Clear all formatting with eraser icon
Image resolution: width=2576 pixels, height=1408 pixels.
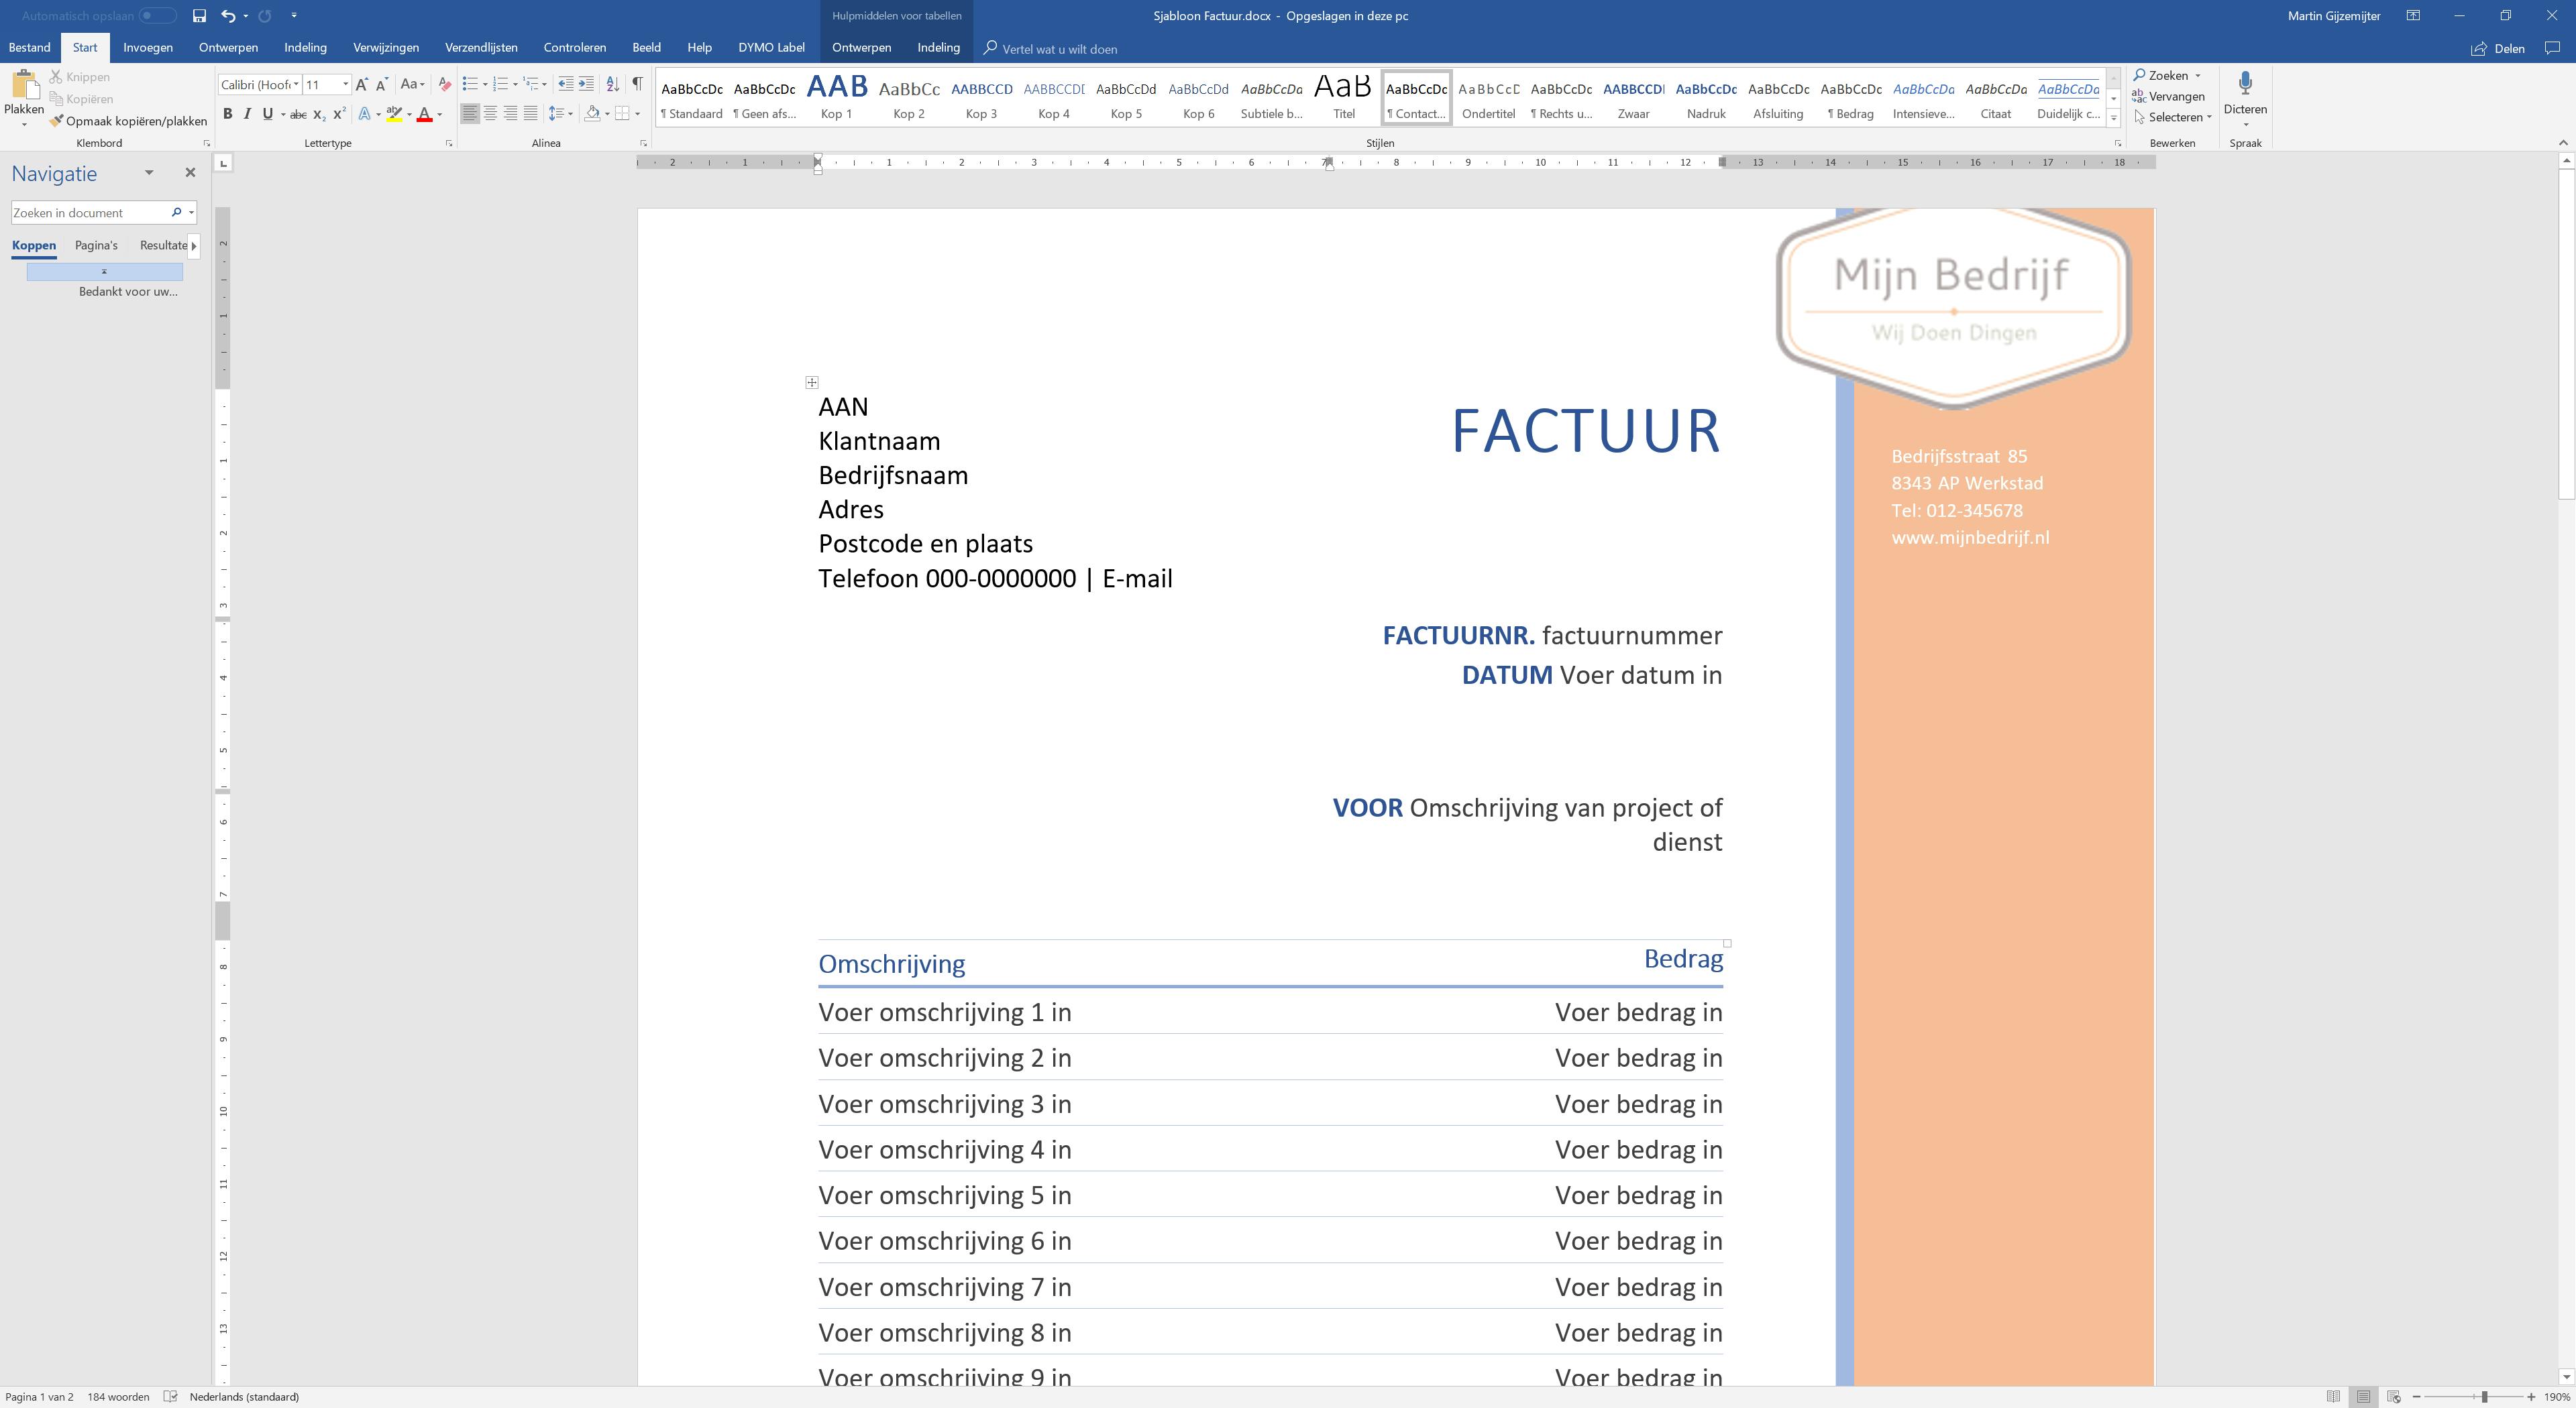point(444,84)
